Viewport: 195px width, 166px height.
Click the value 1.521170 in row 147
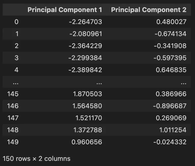pos(89,118)
